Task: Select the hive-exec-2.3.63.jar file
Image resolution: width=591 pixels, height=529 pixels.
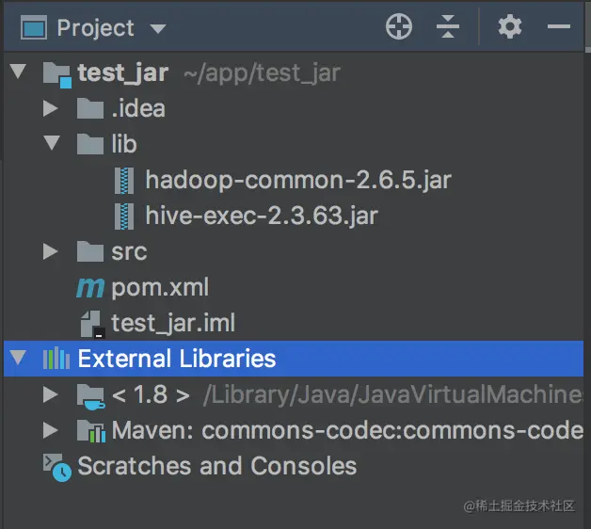Action: pyautogui.click(x=261, y=216)
